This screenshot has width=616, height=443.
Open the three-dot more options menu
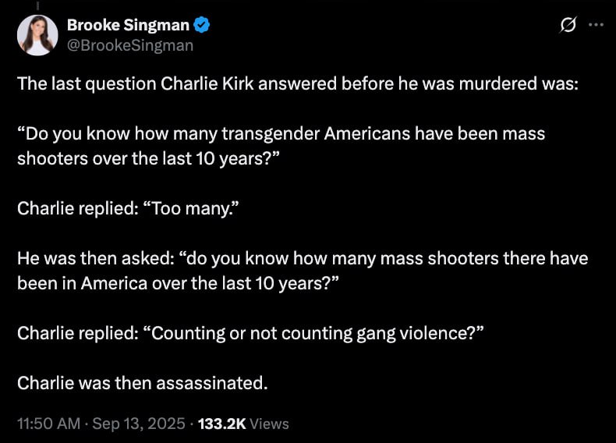[x=596, y=25]
